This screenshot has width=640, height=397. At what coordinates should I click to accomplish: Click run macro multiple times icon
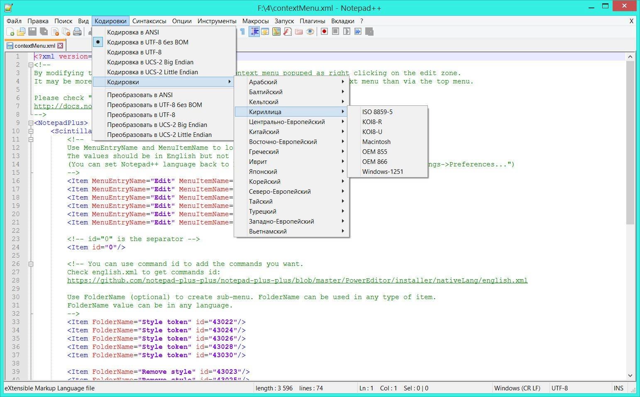click(358, 32)
